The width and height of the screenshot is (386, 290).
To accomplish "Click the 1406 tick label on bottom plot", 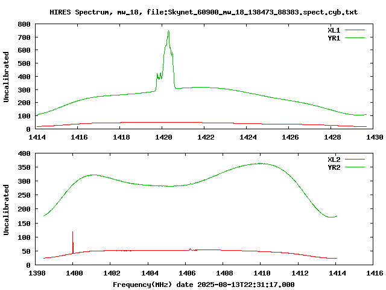I will tap(187, 273).
